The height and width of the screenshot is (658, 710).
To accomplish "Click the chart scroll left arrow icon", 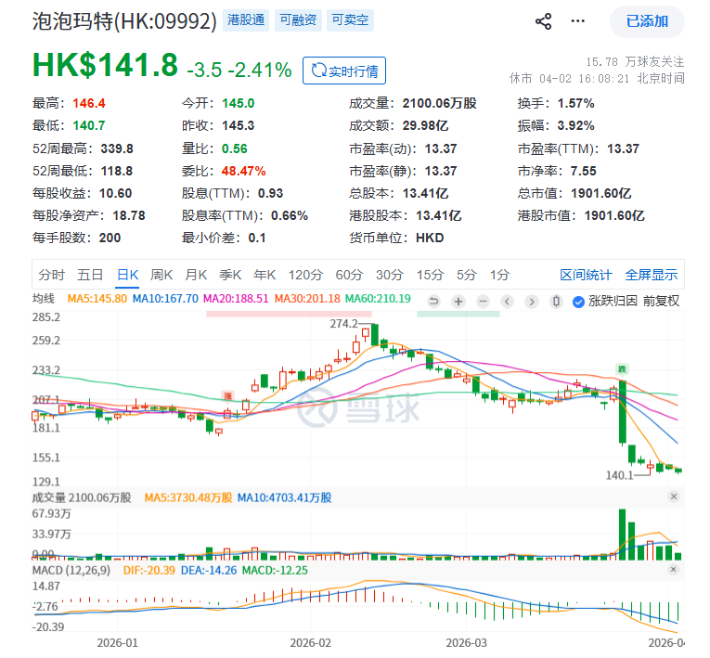I will click(x=507, y=301).
